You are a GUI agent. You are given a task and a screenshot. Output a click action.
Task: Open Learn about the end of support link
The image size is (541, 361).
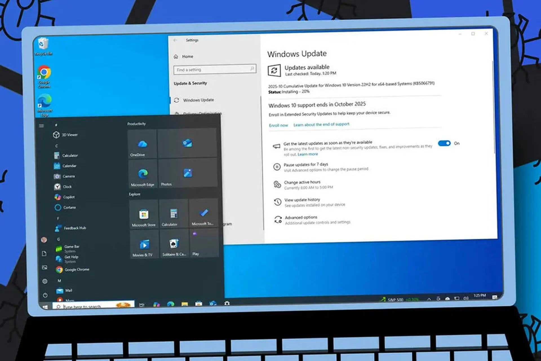coord(321,124)
